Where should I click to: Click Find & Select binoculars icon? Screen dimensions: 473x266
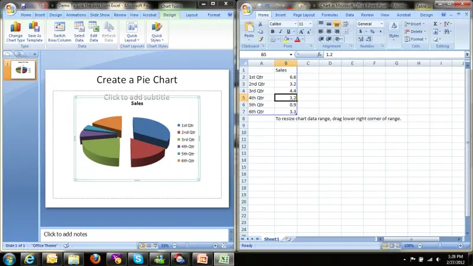tap(447, 31)
